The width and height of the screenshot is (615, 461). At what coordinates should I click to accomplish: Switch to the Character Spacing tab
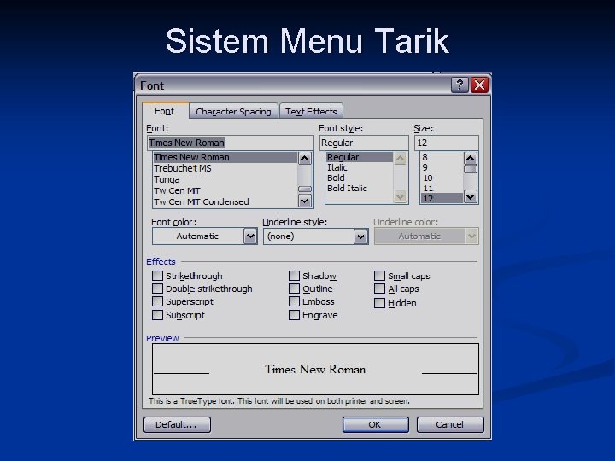(x=233, y=111)
